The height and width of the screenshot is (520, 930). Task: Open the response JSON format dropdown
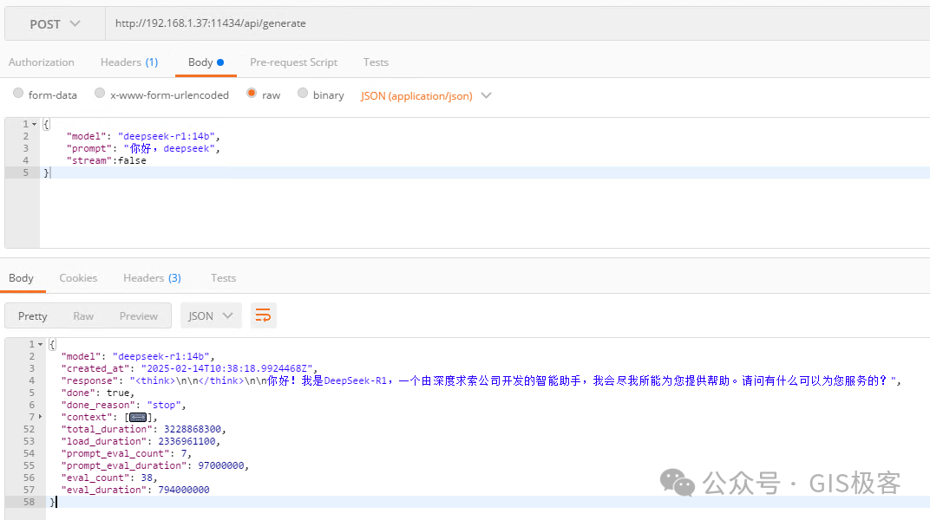coord(211,315)
